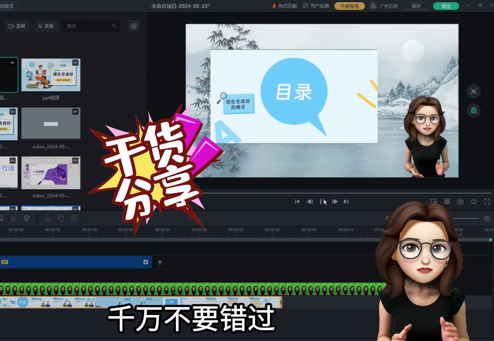This screenshot has height=341, width=494.
Task: Step forward one frame
Action: pyautogui.click(x=335, y=201)
